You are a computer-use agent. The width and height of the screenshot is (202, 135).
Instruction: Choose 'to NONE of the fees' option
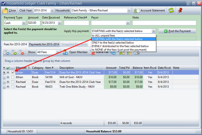click(x=124, y=50)
